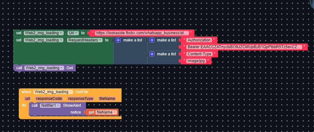
Task: Open Web2_img_loading dropdown in call Get block
Action: 44,68
